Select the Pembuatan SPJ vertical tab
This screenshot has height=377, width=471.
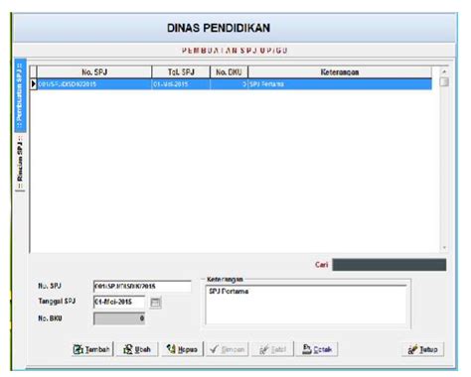click(20, 95)
